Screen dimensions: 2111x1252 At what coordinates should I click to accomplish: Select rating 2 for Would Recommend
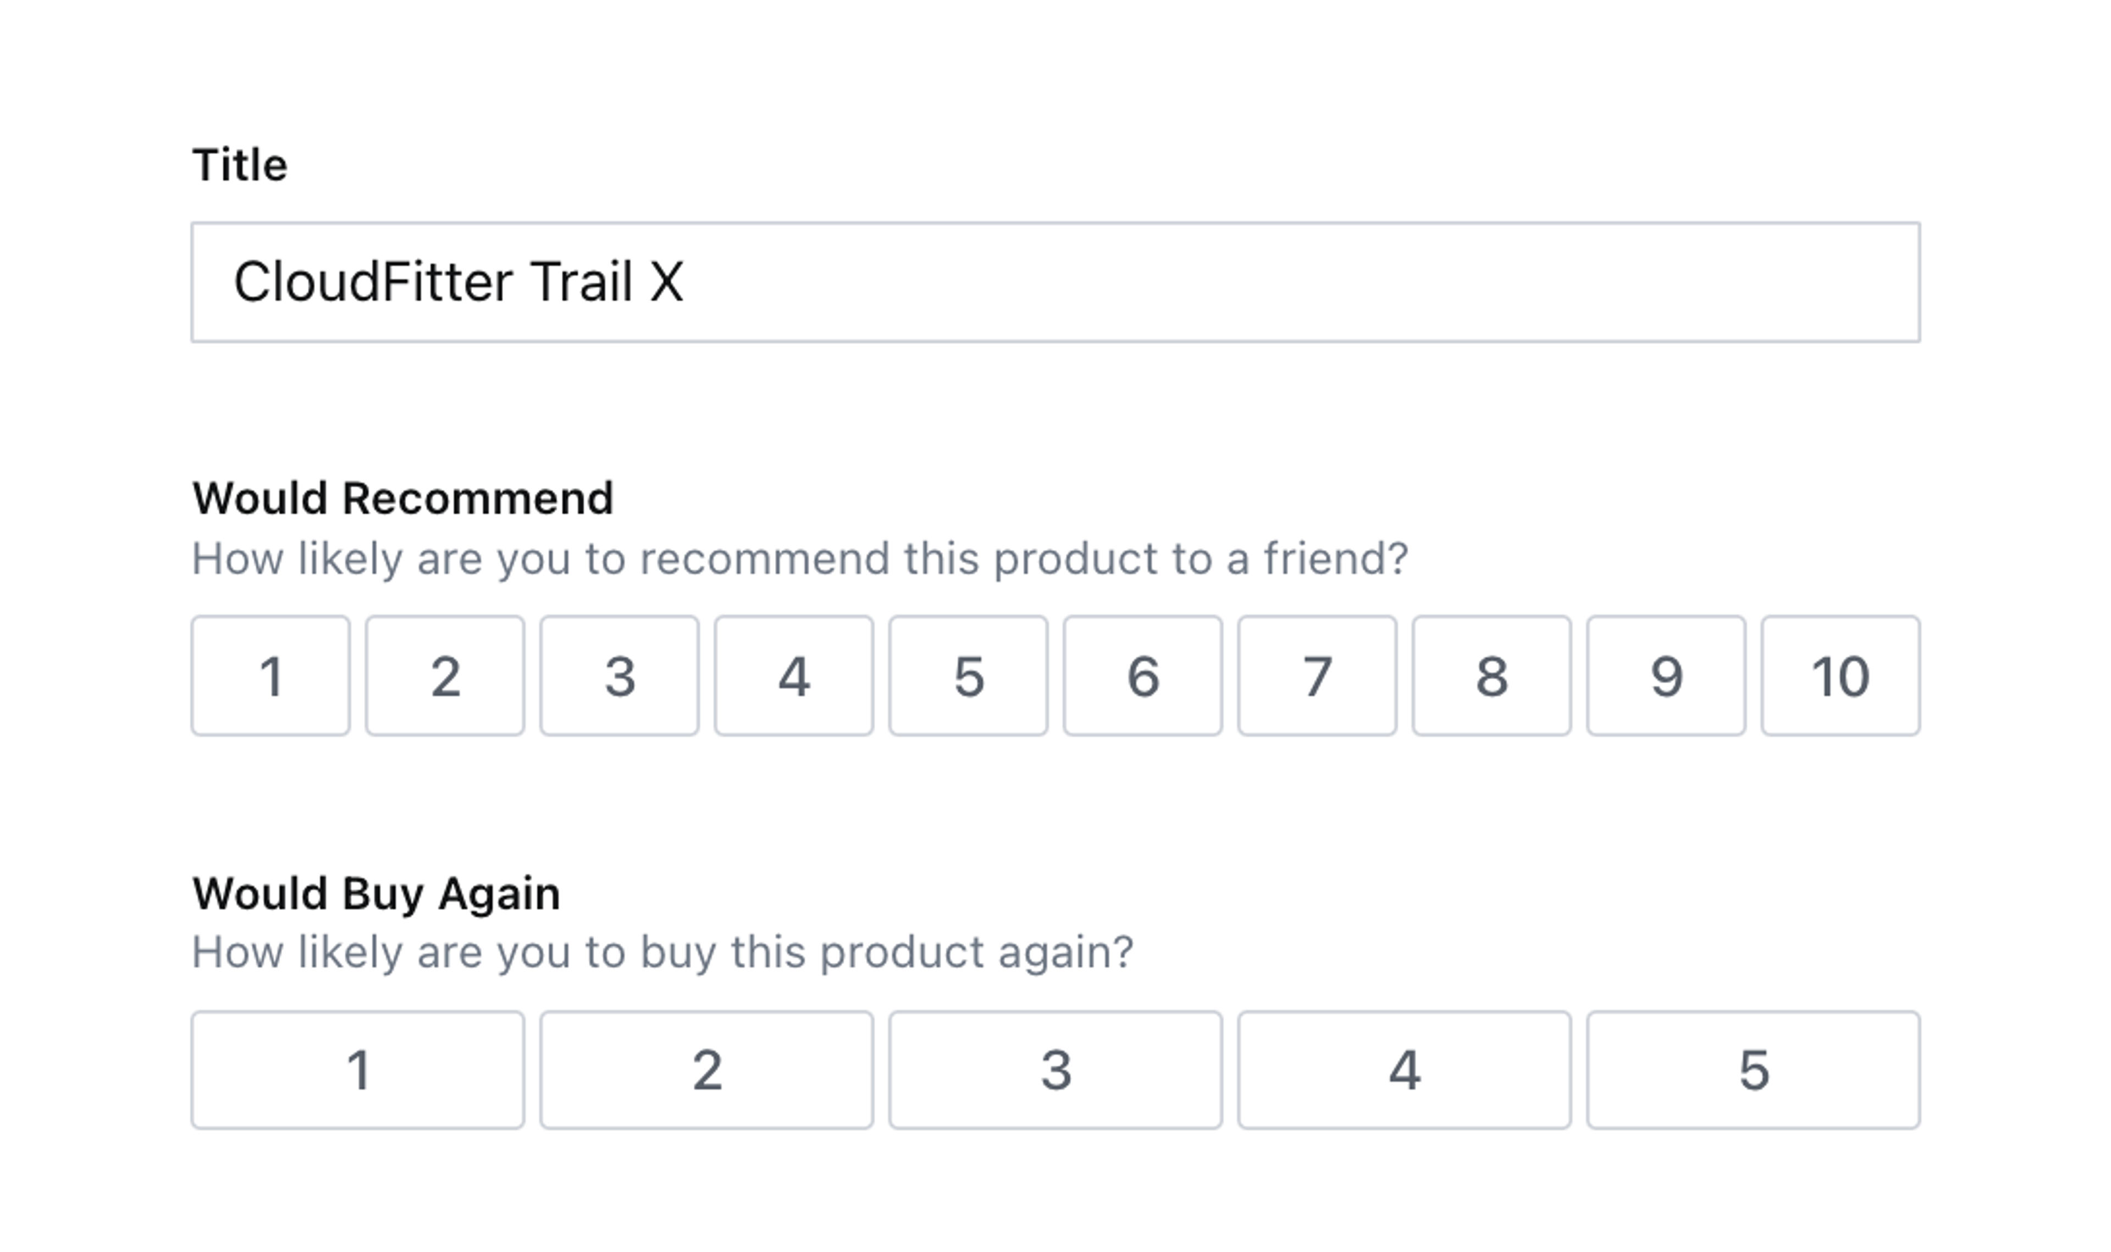pyautogui.click(x=445, y=676)
